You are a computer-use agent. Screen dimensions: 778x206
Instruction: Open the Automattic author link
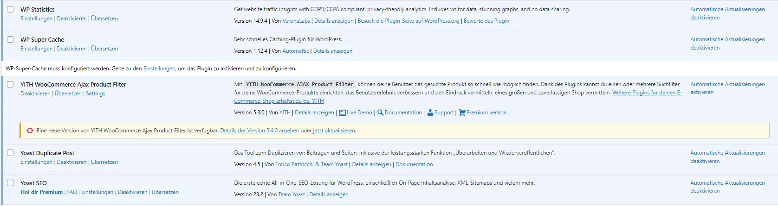[296, 51]
